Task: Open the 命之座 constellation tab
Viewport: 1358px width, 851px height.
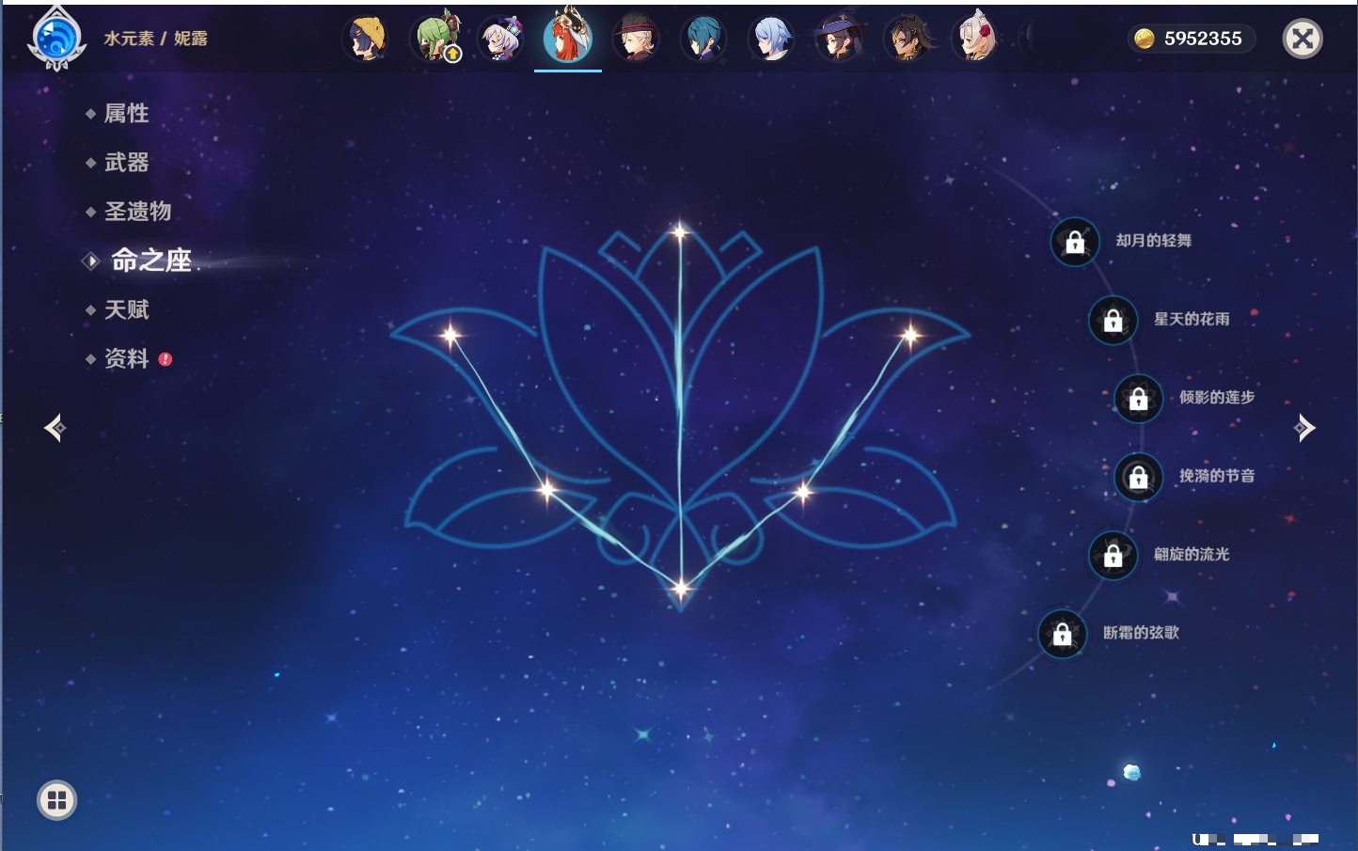Action: [151, 260]
